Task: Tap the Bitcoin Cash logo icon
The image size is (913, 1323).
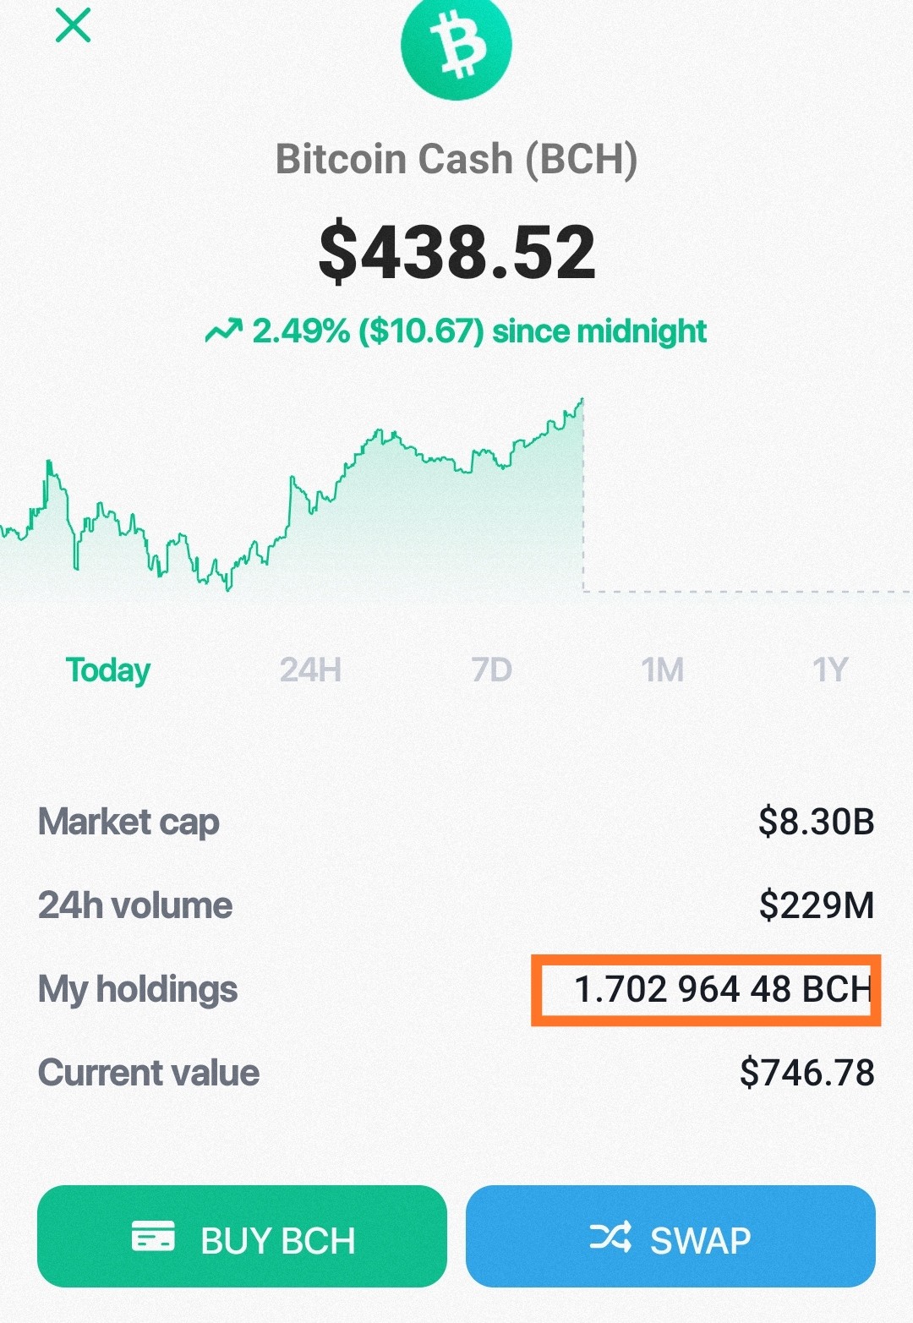Action: pyautogui.click(x=456, y=44)
